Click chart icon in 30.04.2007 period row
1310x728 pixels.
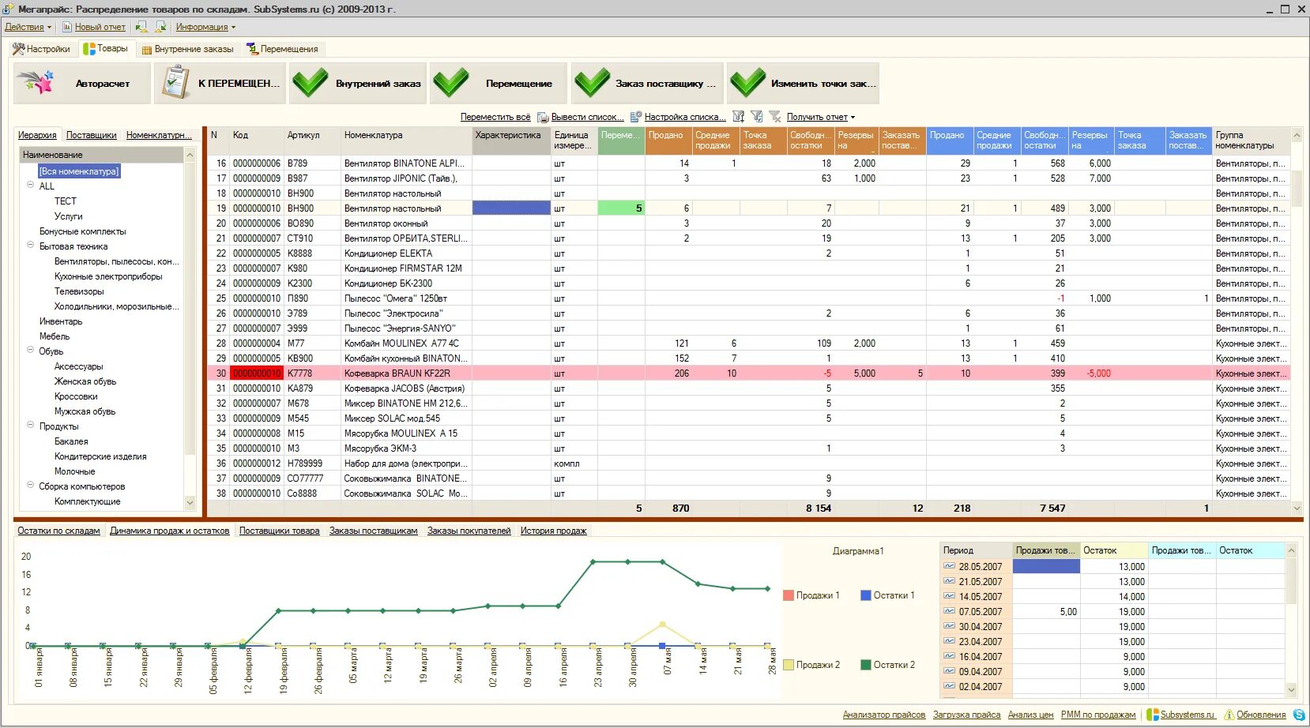(x=949, y=626)
